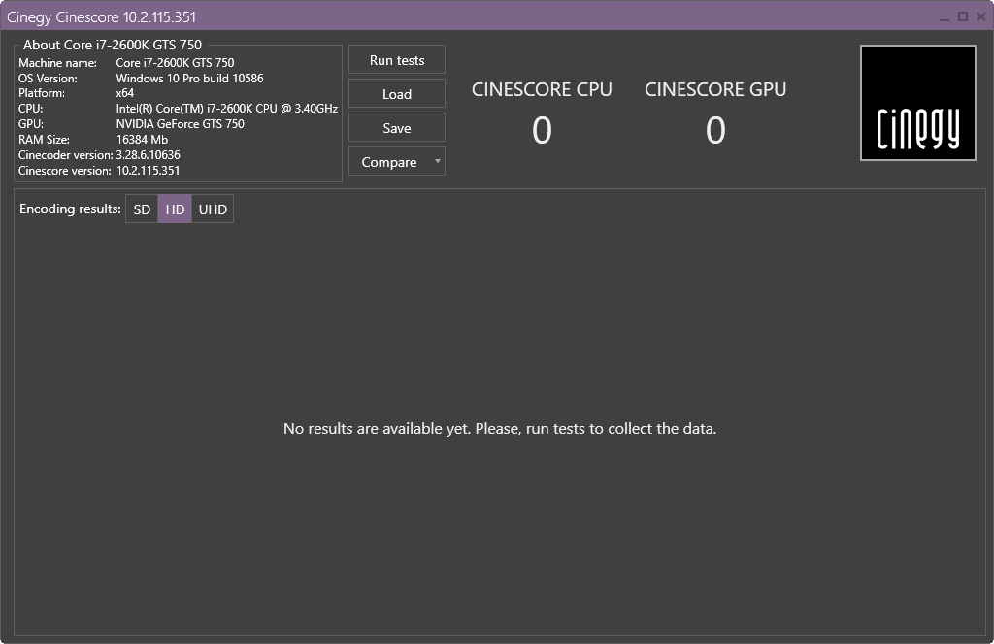Save the current benchmark results
This screenshot has width=994, height=644.
pos(397,128)
